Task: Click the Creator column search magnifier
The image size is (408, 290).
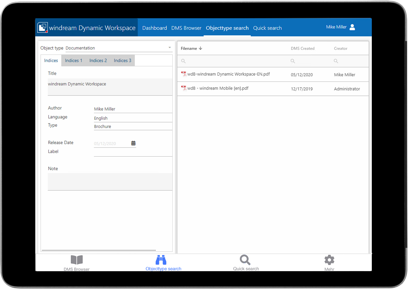Action: 336,61
